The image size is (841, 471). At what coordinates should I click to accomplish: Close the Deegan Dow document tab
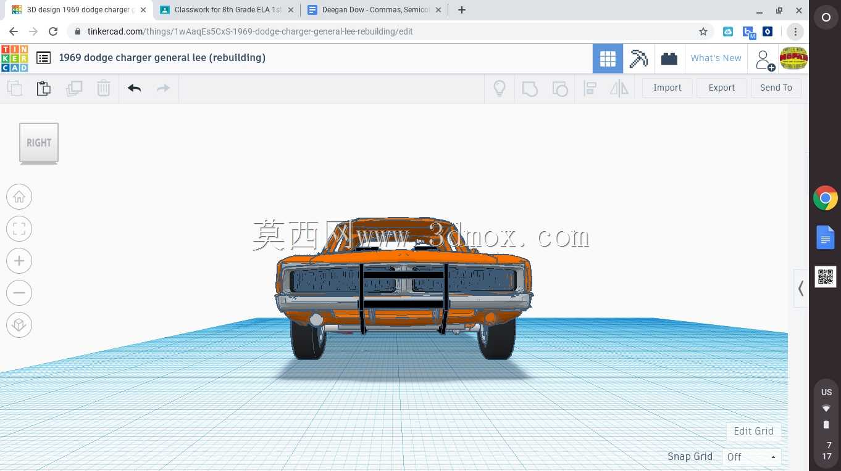click(x=438, y=10)
